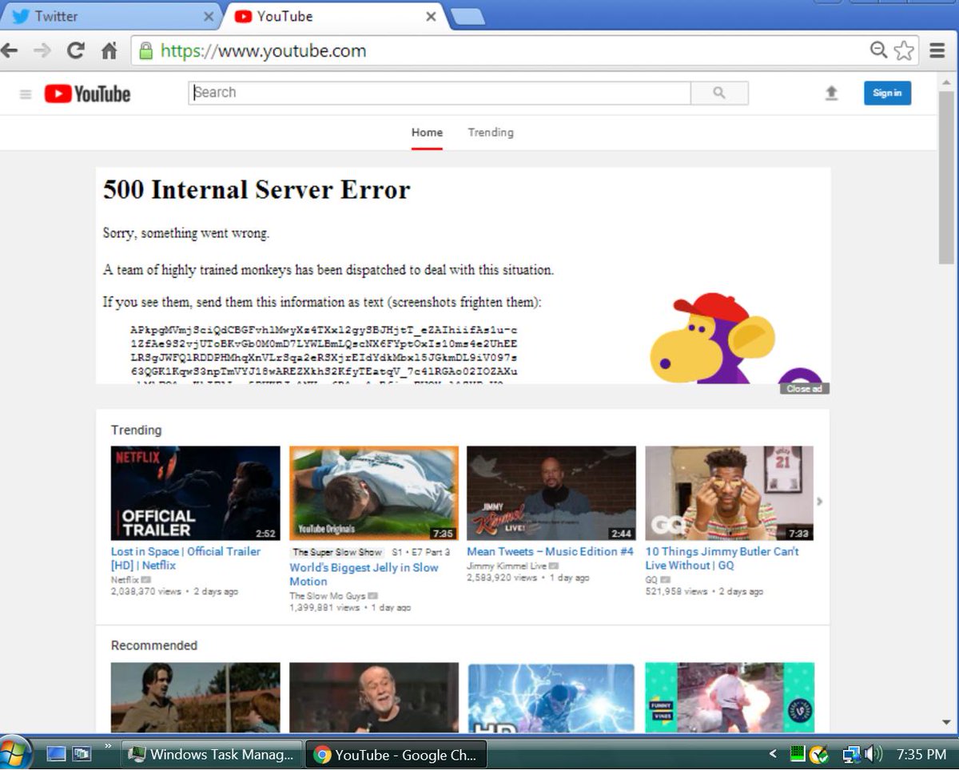
Task: Click Show Desktop quick launch icon
Action: pos(55,753)
